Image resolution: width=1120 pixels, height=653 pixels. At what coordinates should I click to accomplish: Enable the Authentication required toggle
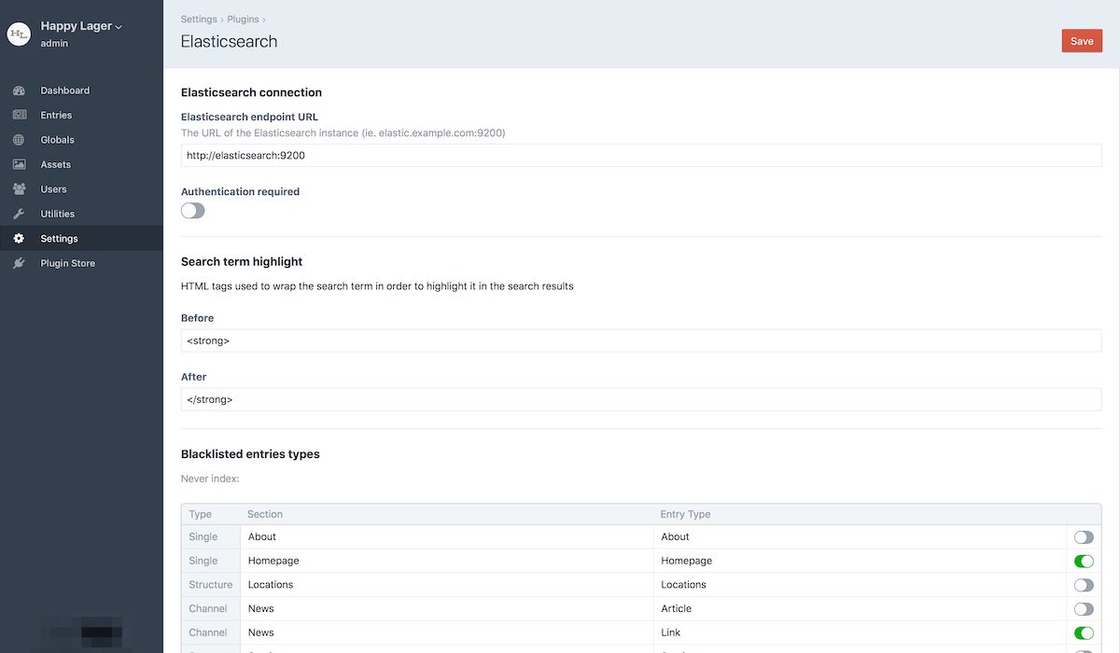pyautogui.click(x=192, y=210)
